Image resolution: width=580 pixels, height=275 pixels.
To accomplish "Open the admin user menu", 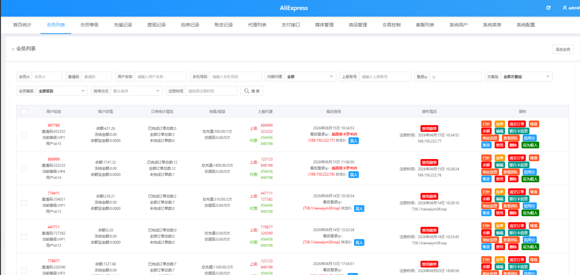I will (571, 8).
